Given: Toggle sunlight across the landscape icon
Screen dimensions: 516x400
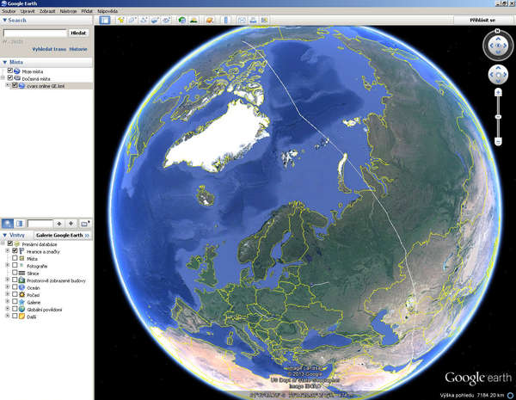Looking at the screenshot, I should coord(193,20).
